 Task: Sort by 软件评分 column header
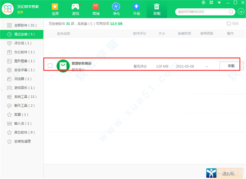click(x=139, y=34)
